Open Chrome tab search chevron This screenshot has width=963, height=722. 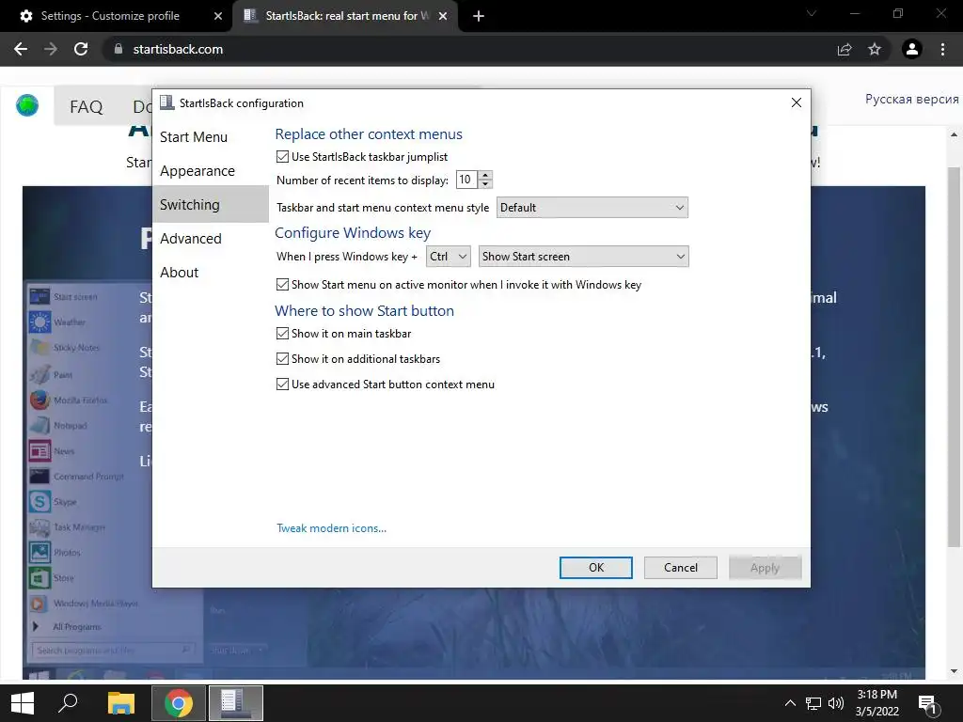pos(812,13)
